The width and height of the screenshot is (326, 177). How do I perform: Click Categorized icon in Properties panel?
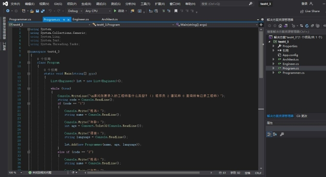[x=269, y=134]
